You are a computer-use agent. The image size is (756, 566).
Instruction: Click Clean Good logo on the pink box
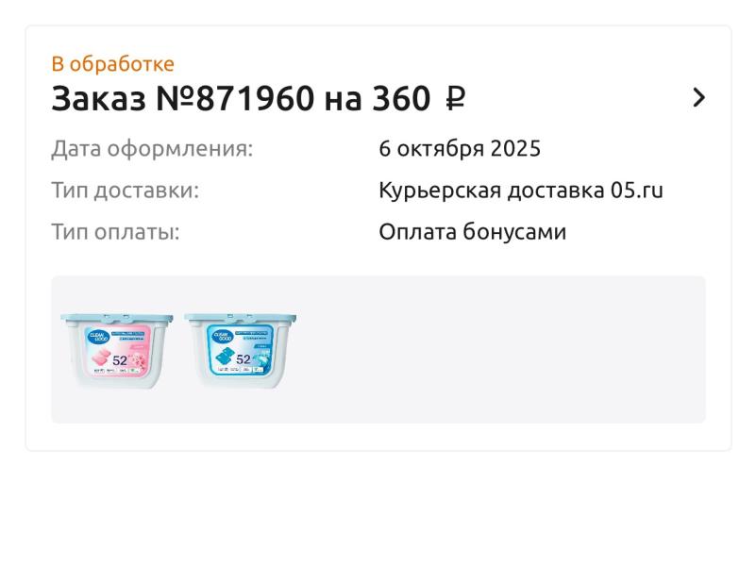click(x=99, y=337)
